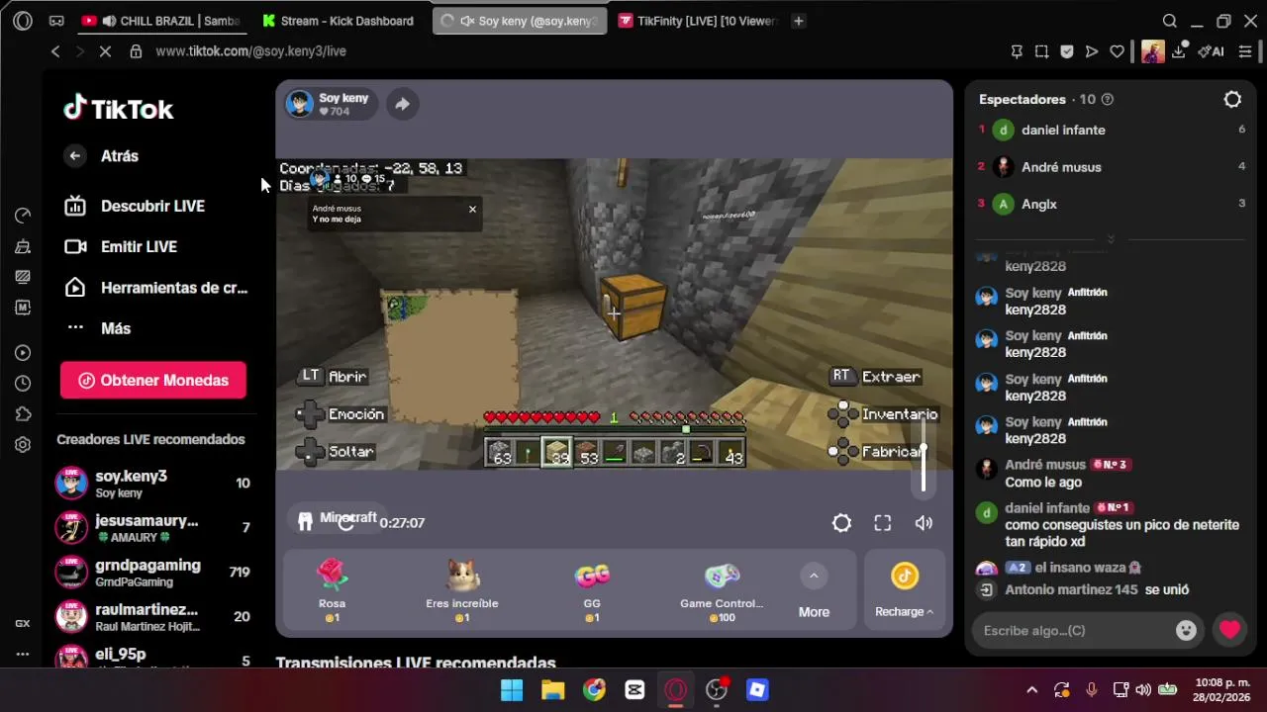Screen dimensions: 1267x712
Task: Mute audio on the Soy keny tab
Action: tap(467, 21)
